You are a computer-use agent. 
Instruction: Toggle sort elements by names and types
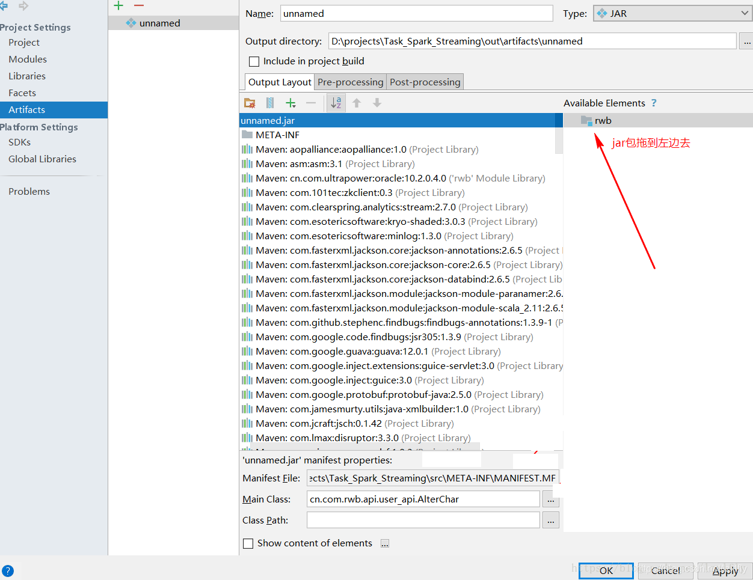pyautogui.click(x=336, y=103)
